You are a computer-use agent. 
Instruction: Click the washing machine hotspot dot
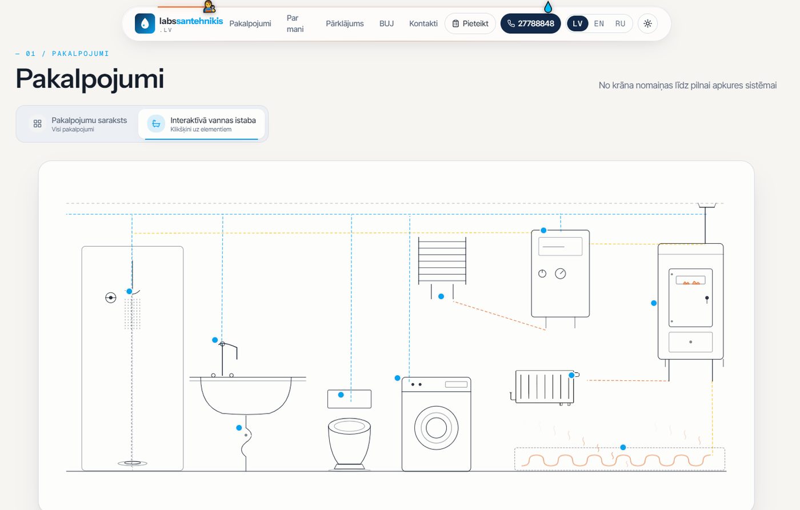click(398, 378)
